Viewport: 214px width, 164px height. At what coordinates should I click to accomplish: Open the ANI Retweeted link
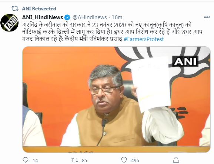coord(39,9)
